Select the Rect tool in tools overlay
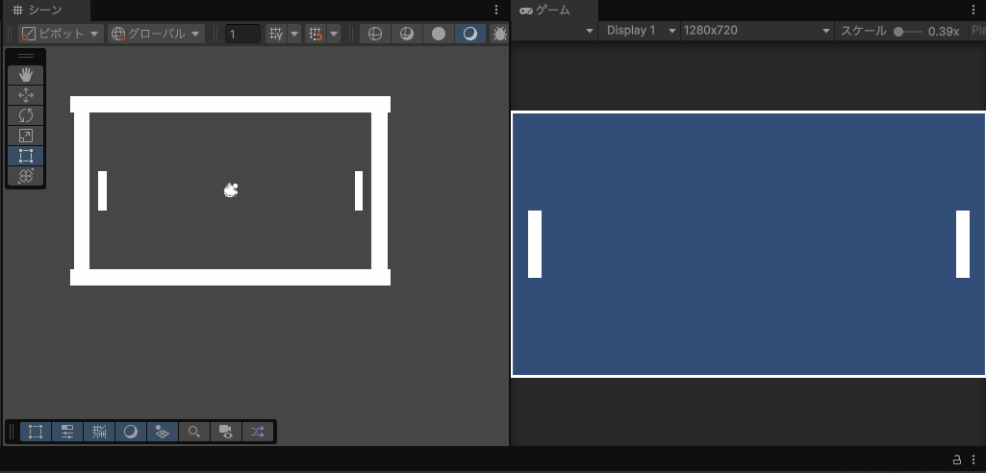 (x=26, y=156)
